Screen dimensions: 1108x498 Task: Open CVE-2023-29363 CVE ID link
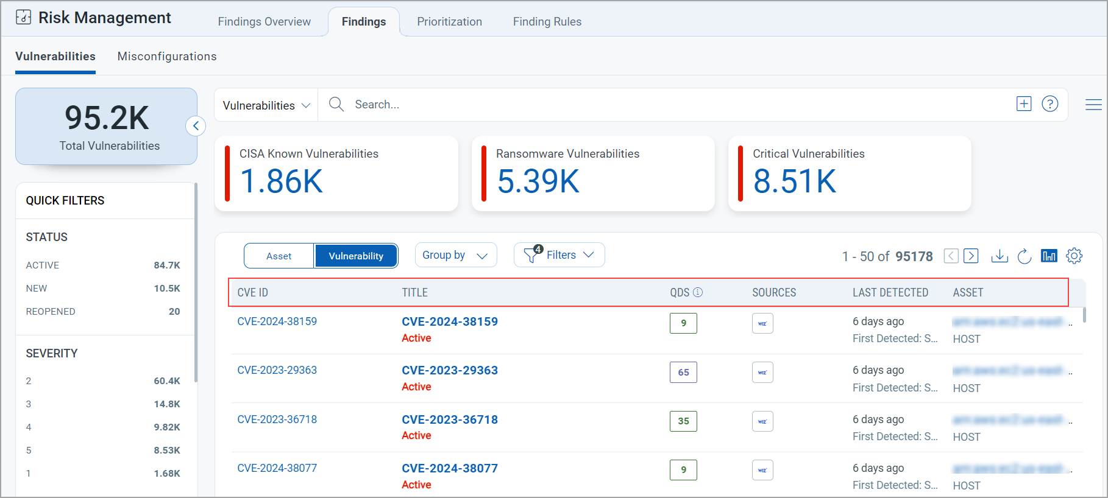coord(277,370)
